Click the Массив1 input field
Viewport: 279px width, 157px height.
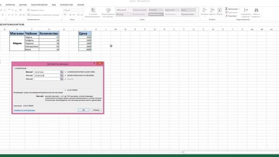(x=47, y=72)
